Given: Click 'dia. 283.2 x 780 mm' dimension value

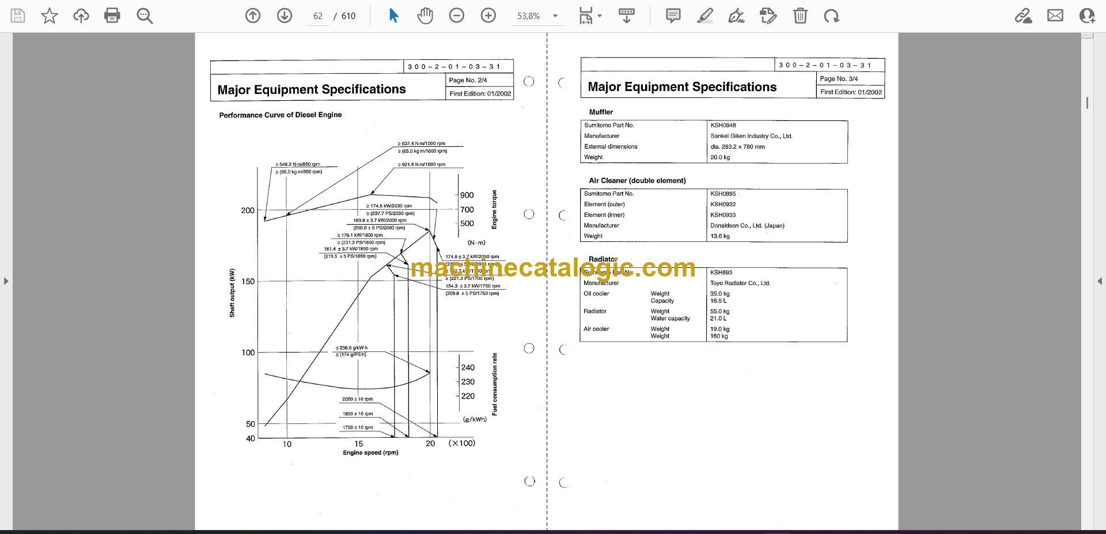Looking at the screenshot, I should pyautogui.click(x=737, y=146).
